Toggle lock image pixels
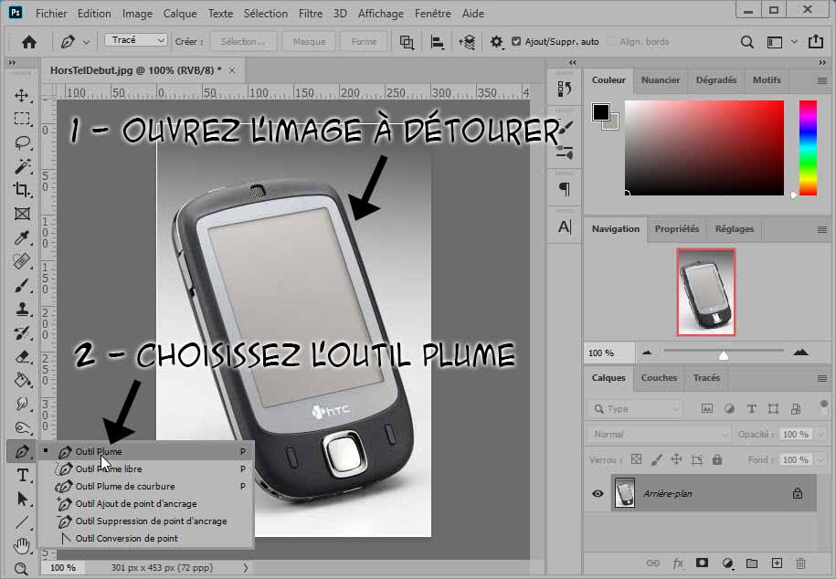 pyautogui.click(x=657, y=459)
